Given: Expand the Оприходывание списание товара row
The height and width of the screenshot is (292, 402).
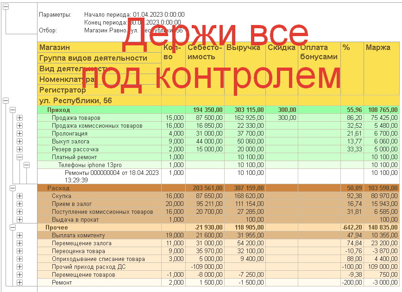Looking at the screenshot, I should click(x=19, y=259).
